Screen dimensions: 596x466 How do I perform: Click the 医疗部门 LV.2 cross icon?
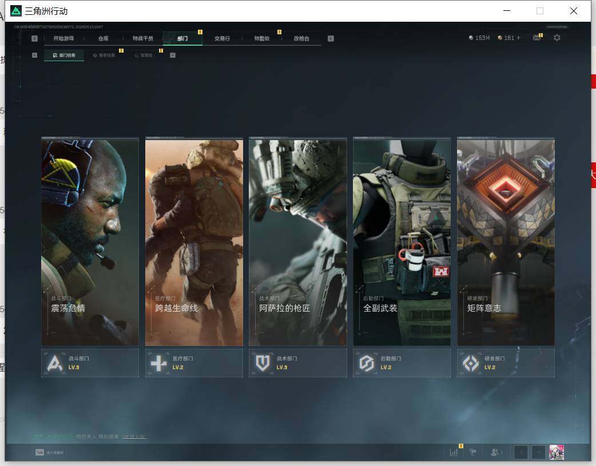[158, 363]
